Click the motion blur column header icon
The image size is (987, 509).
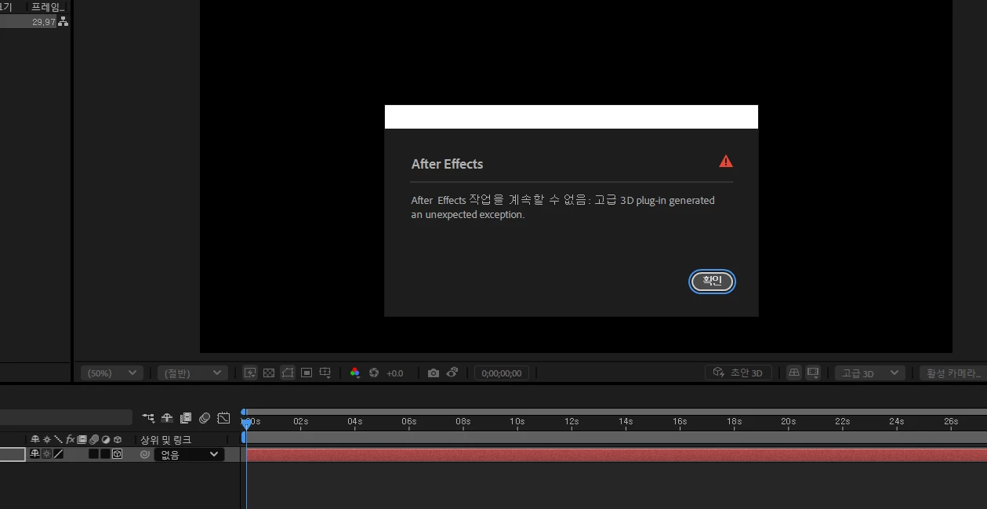[93, 440]
